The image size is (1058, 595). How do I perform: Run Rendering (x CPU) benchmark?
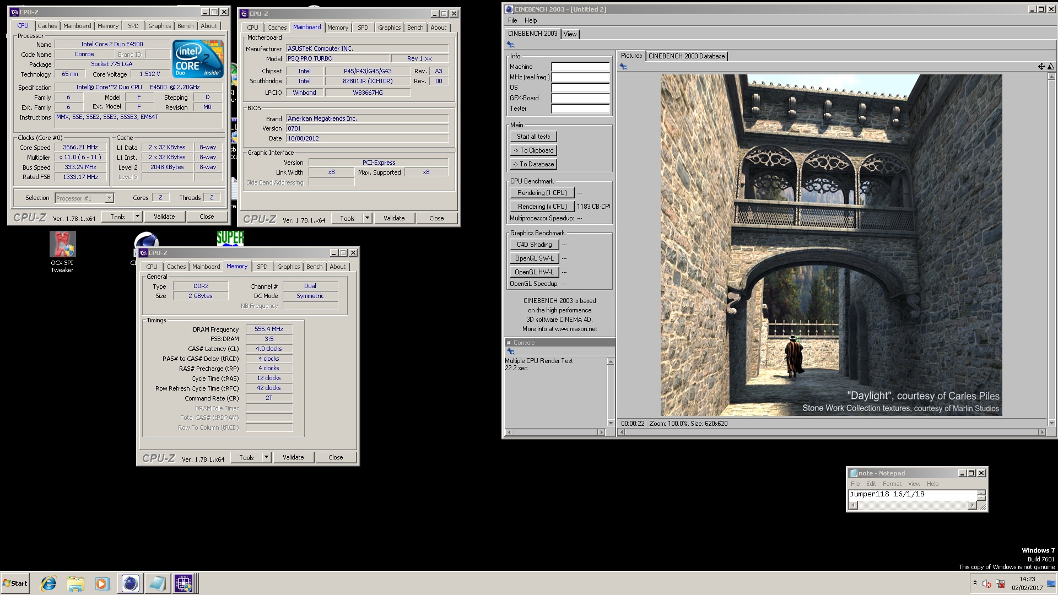pos(542,207)
